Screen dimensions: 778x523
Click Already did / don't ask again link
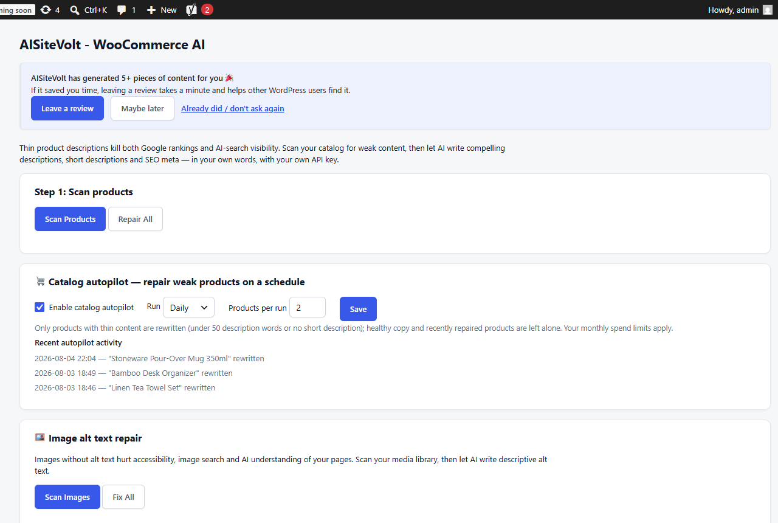[233, 108]
